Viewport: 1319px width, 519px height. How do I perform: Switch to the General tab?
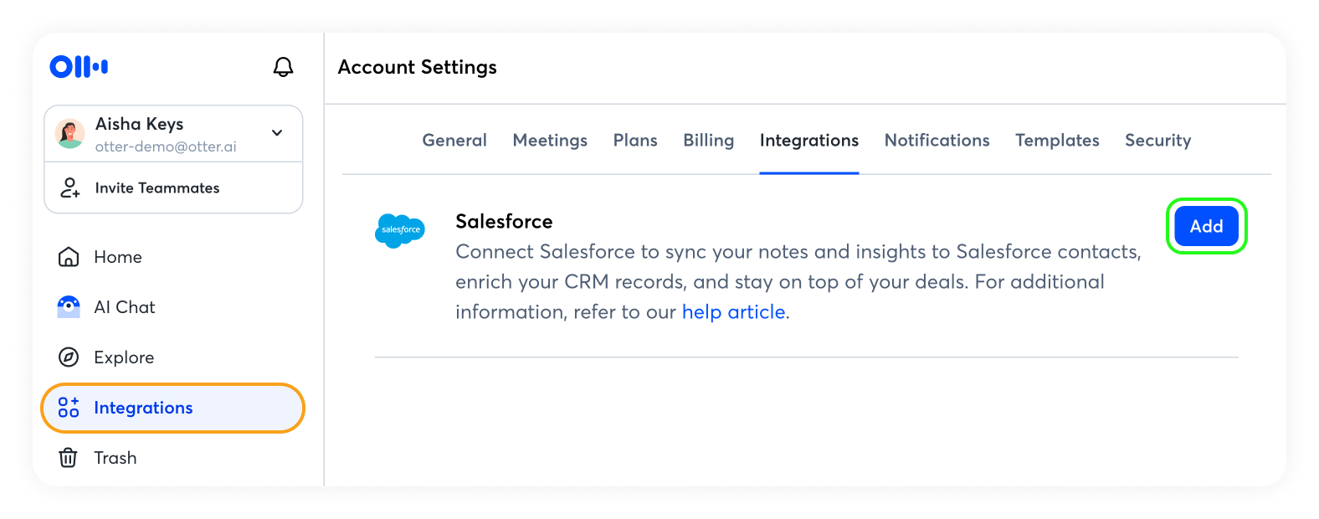[x=454, y=141]
